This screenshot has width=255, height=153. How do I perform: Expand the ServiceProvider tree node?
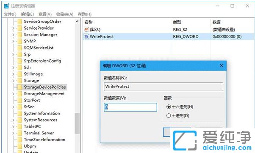[13, 28]
